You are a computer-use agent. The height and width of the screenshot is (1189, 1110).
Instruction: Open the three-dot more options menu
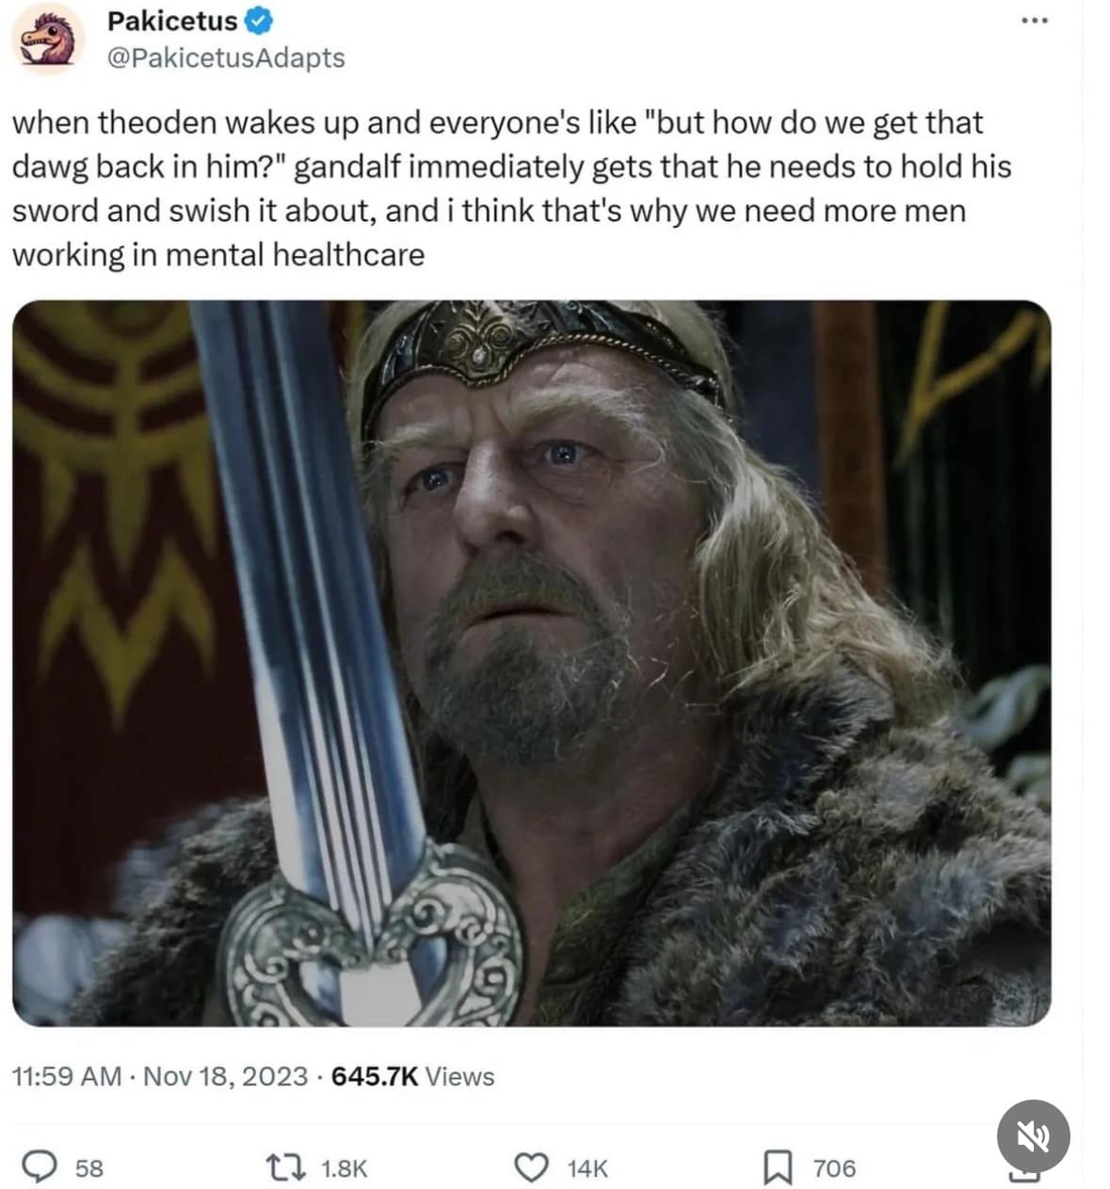pyautogui.click(x=1034, y=22)
